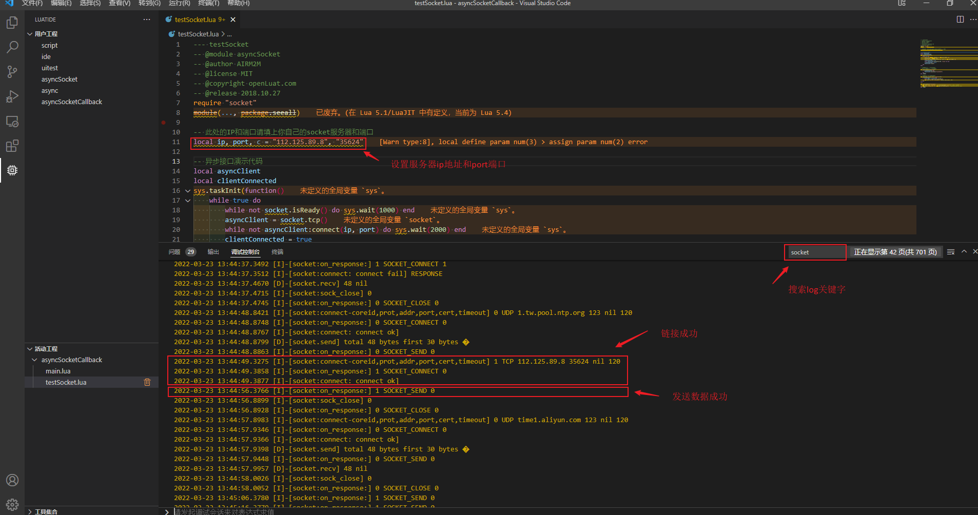Open the Source Control view

tap(12, 72)
